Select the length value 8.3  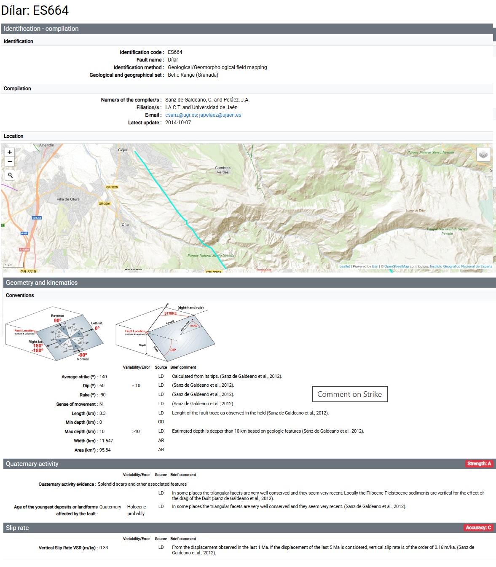click(102, 414)
